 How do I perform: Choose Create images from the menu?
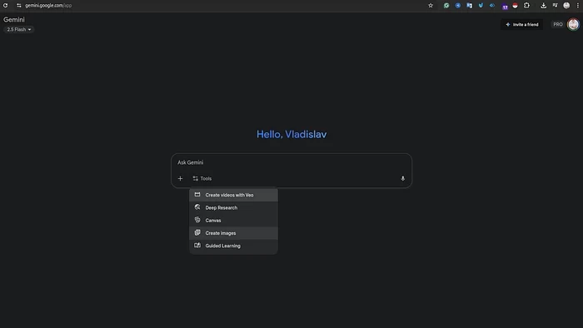(x=233, y=233)
